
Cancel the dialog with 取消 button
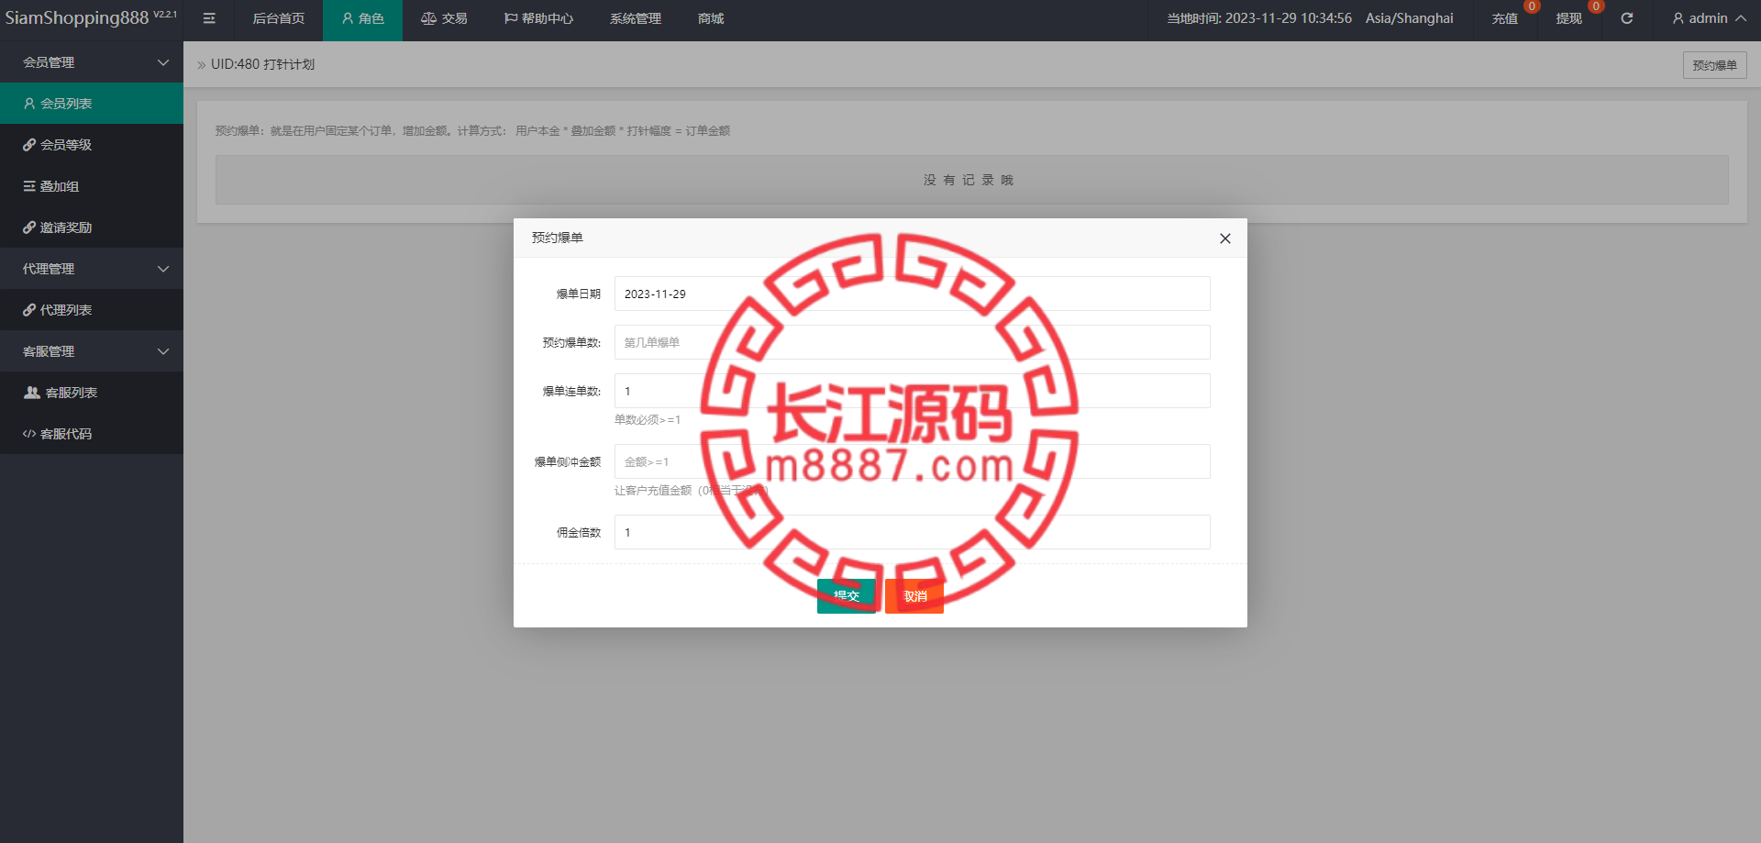tap(914, 596)
